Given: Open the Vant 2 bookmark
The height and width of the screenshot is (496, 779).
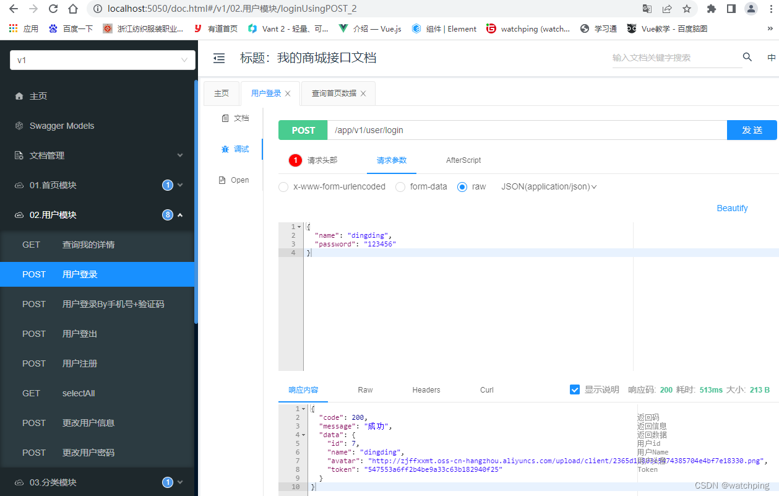Looking at the screenshot, I should pyautogui.click(x=288, y=28).
